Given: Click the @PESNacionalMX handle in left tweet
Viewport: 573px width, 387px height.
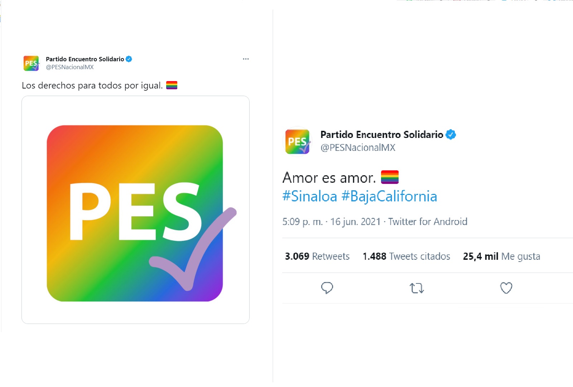Looking at the screenshot, I should coord(70,67).
